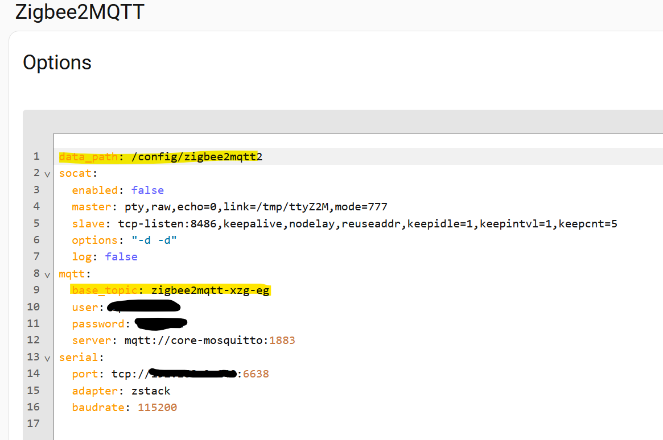Click the base_topic value zigbee2mqtt-xzg-eg

coord(211,290)
